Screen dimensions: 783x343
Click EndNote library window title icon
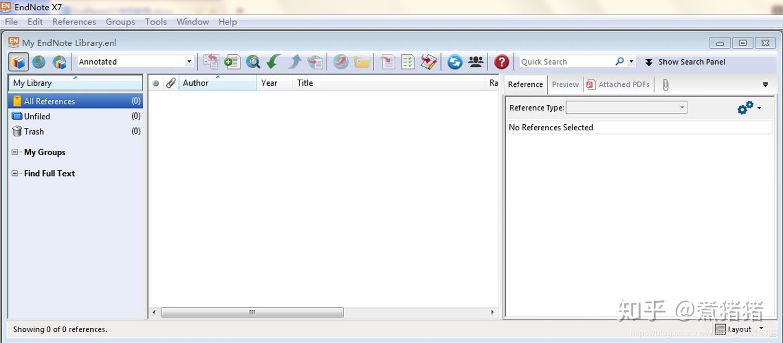[x=14, y=42]
